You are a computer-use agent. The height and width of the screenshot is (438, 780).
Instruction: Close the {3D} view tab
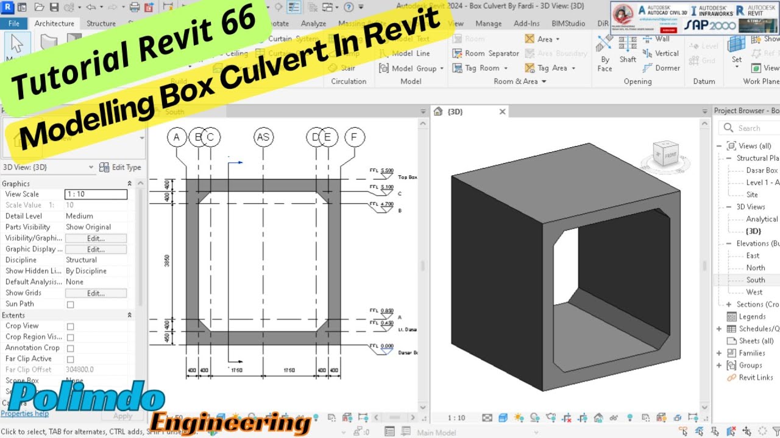(503, 111)
